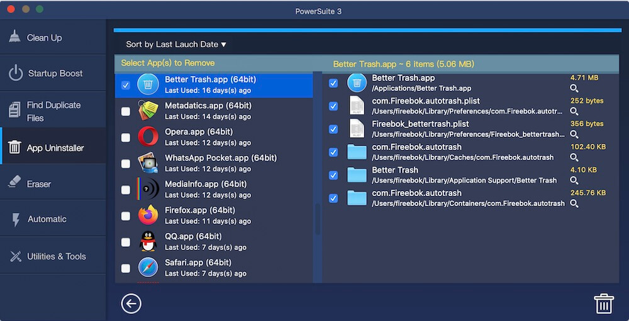Uncheck the com.Fireebok.autotrash.plist checkbox
The width and height of the screenshot is (629, 321).
pyautogui.click(x=333, y=106)
